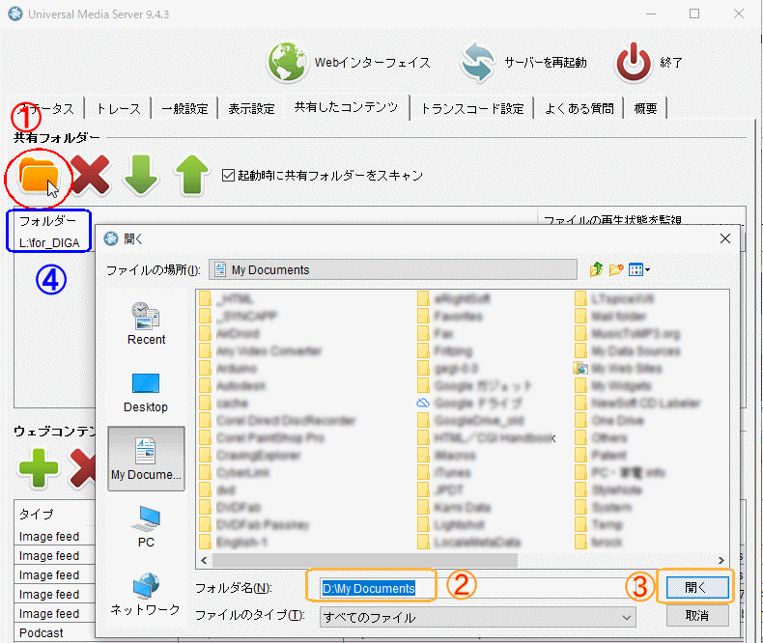Click the green up arrow icon
763x643 pixels.
pyautogui.click(x=192, y=176)
